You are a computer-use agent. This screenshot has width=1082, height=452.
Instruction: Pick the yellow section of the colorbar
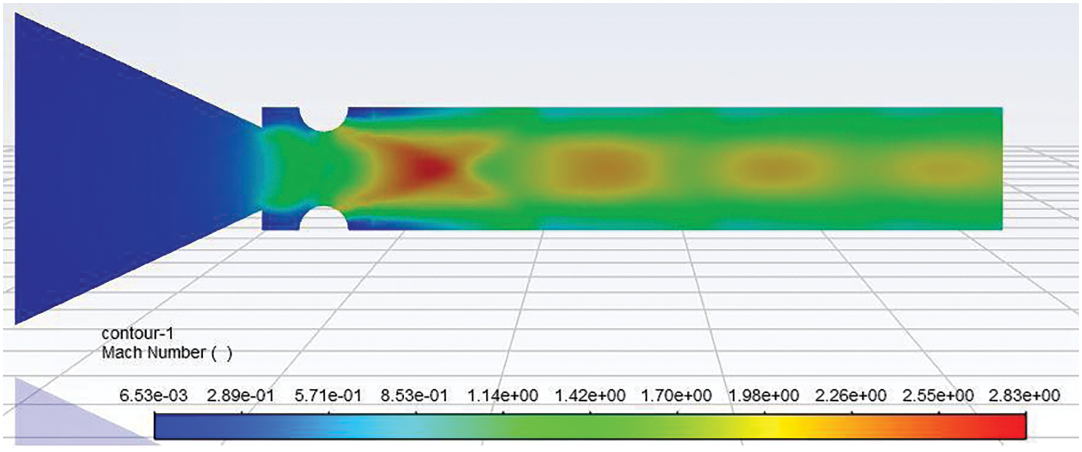pos(780,426)
